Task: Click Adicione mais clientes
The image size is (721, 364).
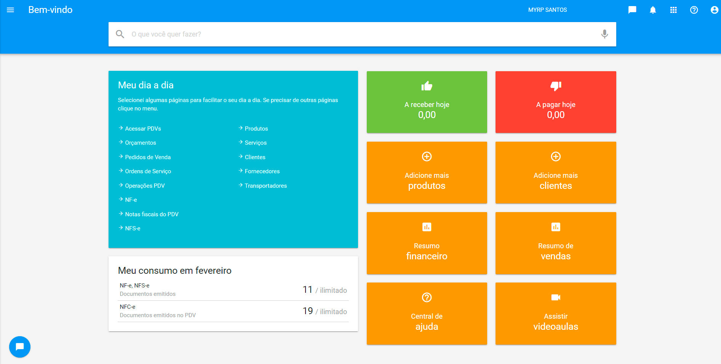Action: coord(556,172)
